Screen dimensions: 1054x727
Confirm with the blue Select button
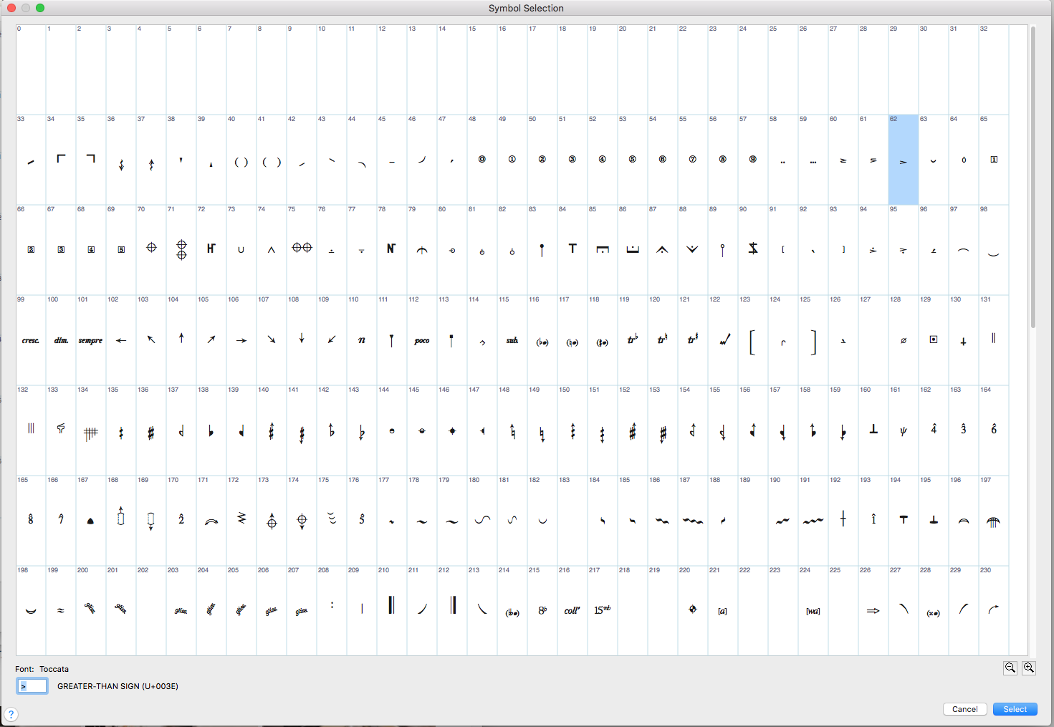pos(1015,709)
